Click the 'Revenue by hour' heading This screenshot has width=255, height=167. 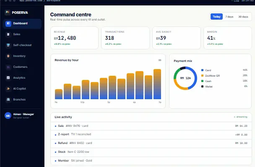[67, 60]
